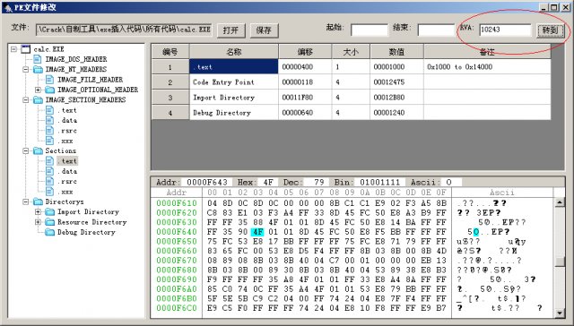Viewport: 574px width, 326px height.
Task: Collapse the Sections node
Action: pyautogui.click(x=26, y=150)
